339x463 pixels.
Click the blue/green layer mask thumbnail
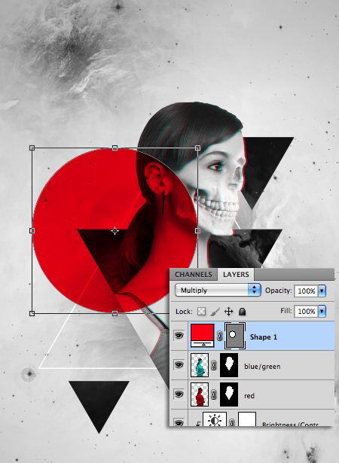click(x=229, y=365)
